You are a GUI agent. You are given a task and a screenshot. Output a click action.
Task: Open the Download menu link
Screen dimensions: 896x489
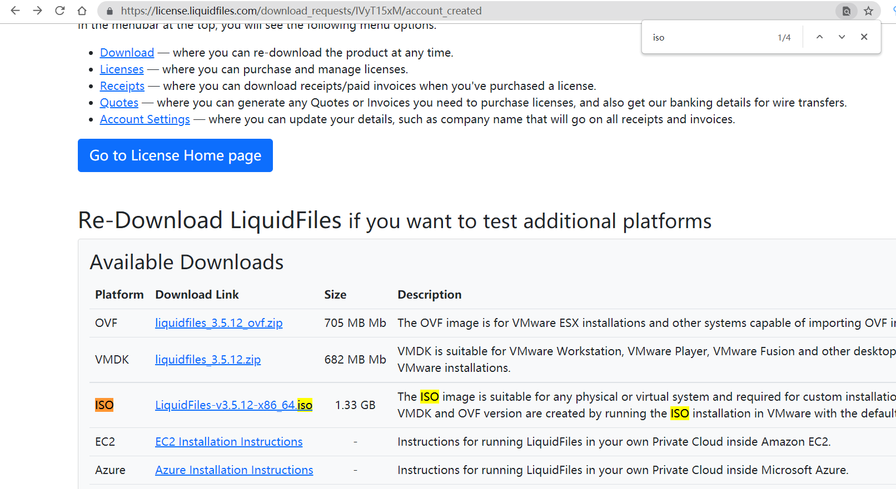coord(127,53)
